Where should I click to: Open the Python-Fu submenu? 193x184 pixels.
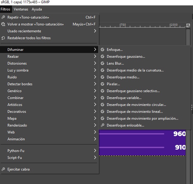(x=49, y=151)
